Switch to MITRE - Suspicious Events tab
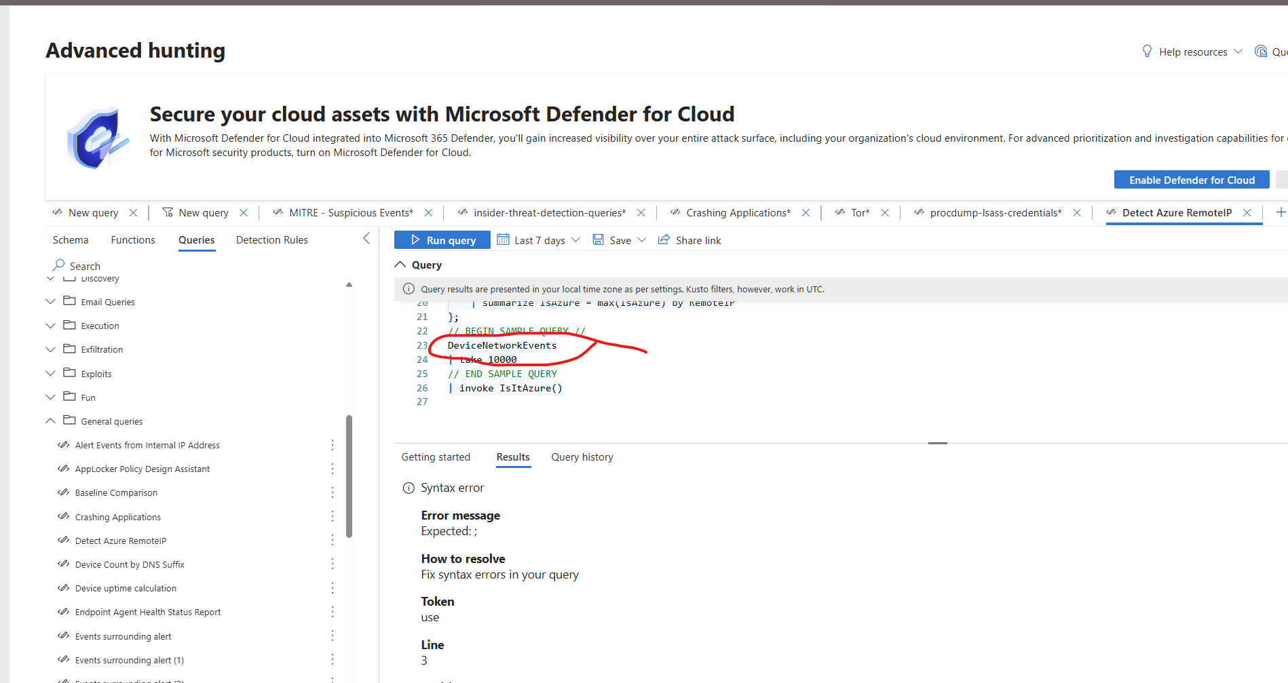Image resolution: width=1288 pixels, height=683 pixels. [351, 213]
